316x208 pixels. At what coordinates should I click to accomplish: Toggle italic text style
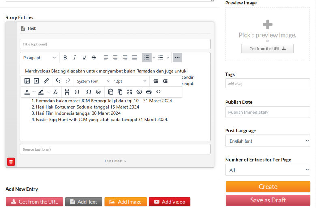(75, 58)
